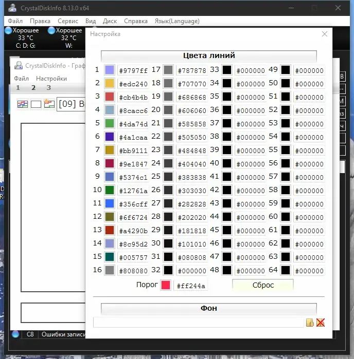The height and width of the screenshot is (359, 354).
Task: Click the Цвета линий header button
Action: 209,55
